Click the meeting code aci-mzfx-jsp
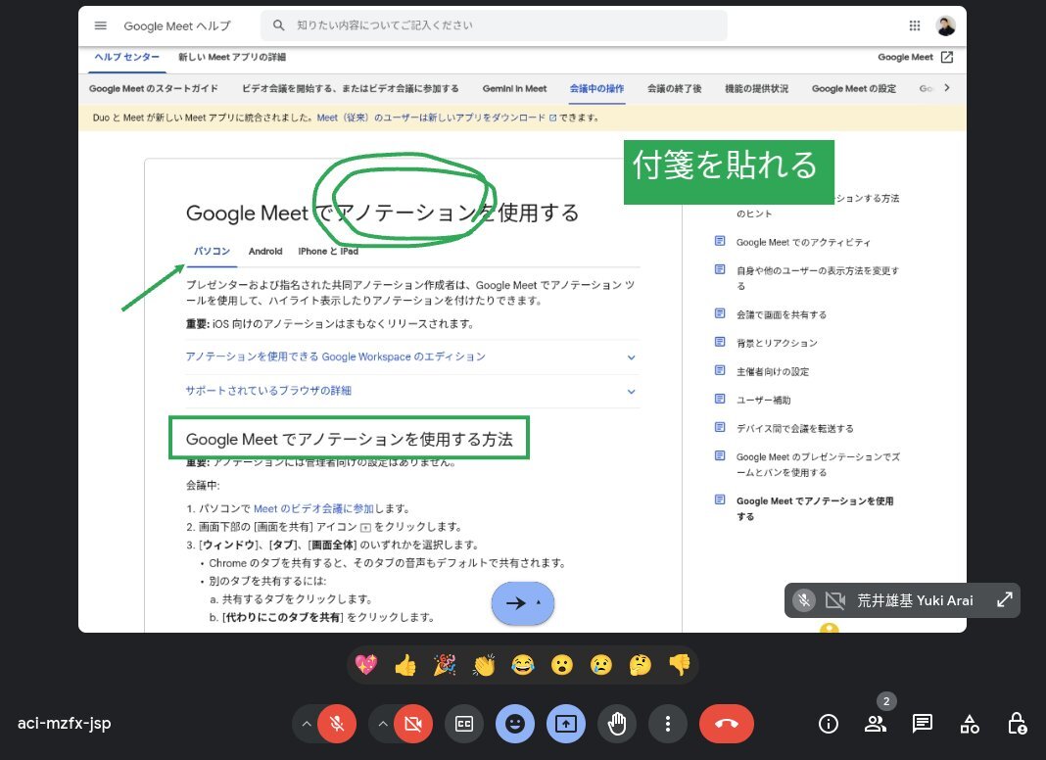The image size is (1046, 760). [x=64, y=724]
